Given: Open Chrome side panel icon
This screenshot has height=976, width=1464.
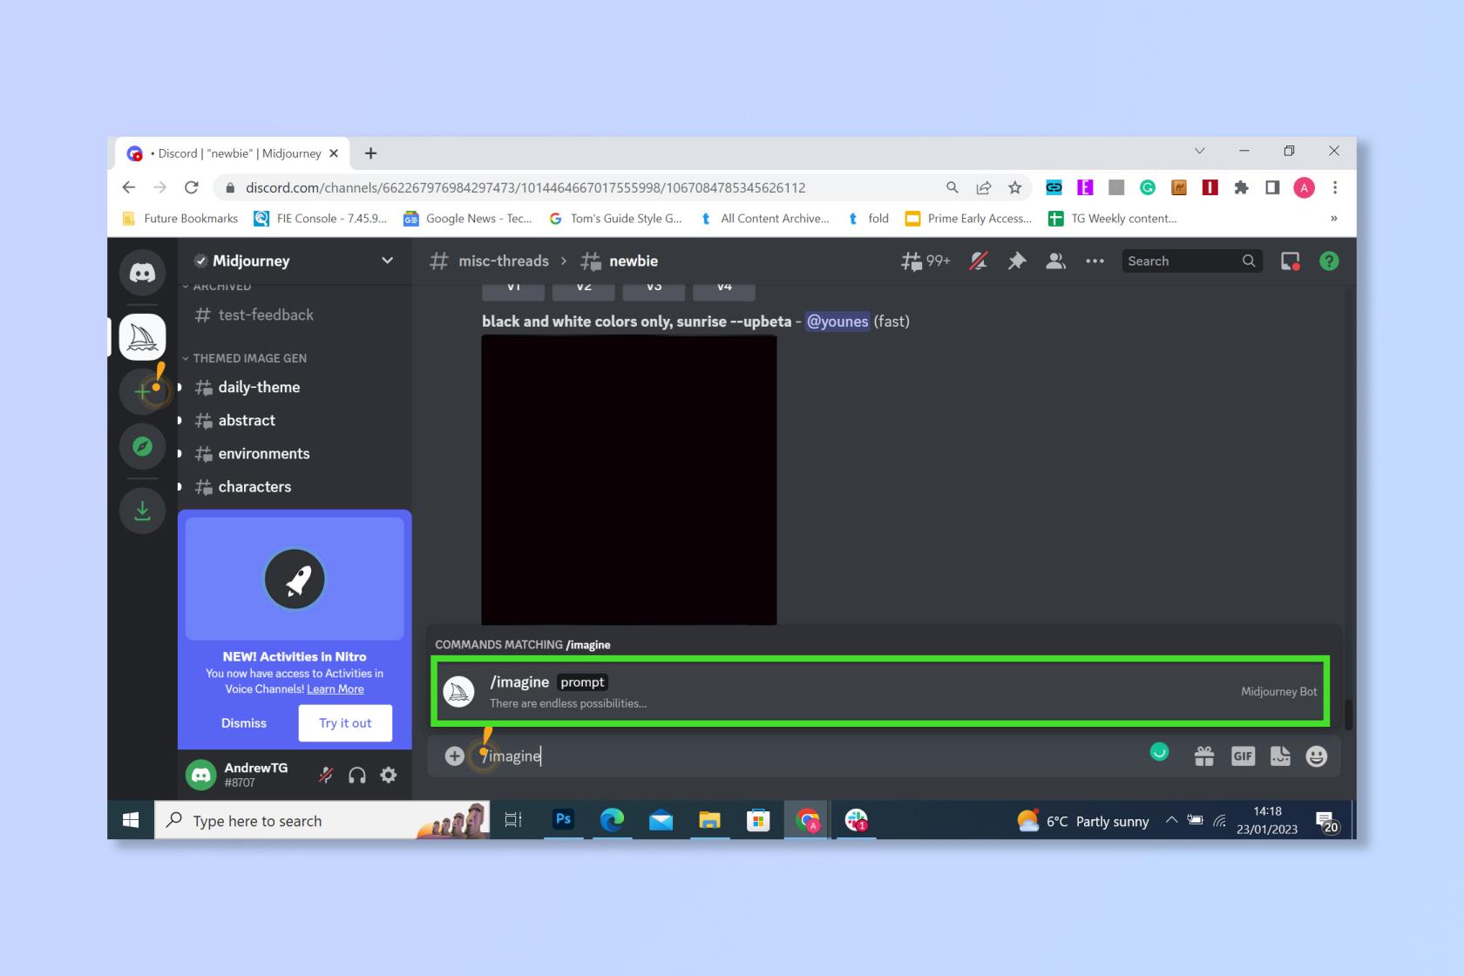Looking at the screenshot, I should click(x=1272, y=187).
